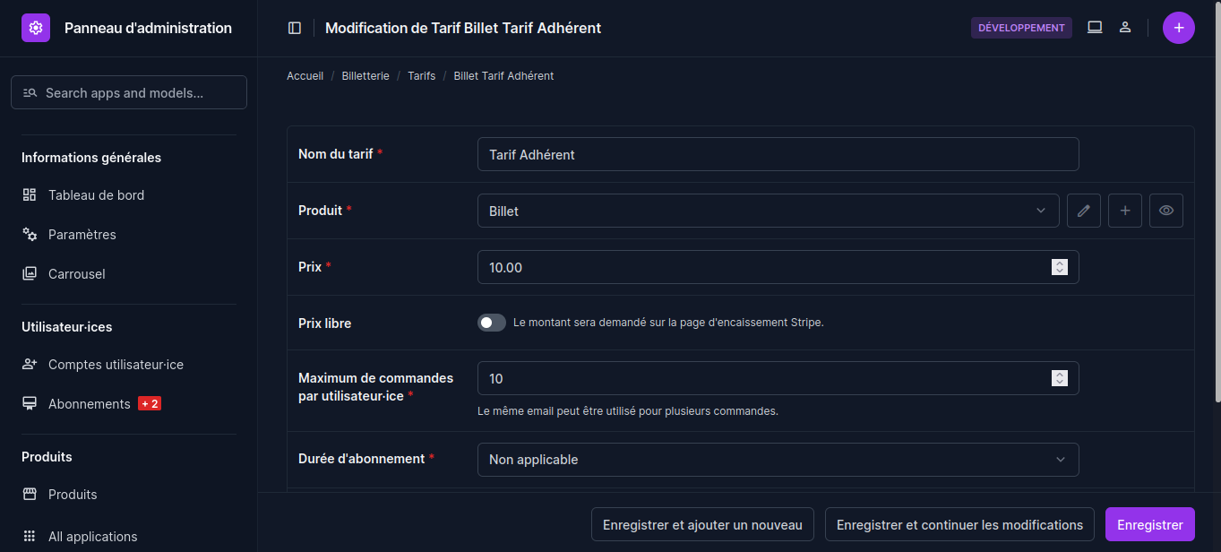The height and width of the screenshot is (552, 1221).
Task: Open the Produit dropdown
Action: 768,211
